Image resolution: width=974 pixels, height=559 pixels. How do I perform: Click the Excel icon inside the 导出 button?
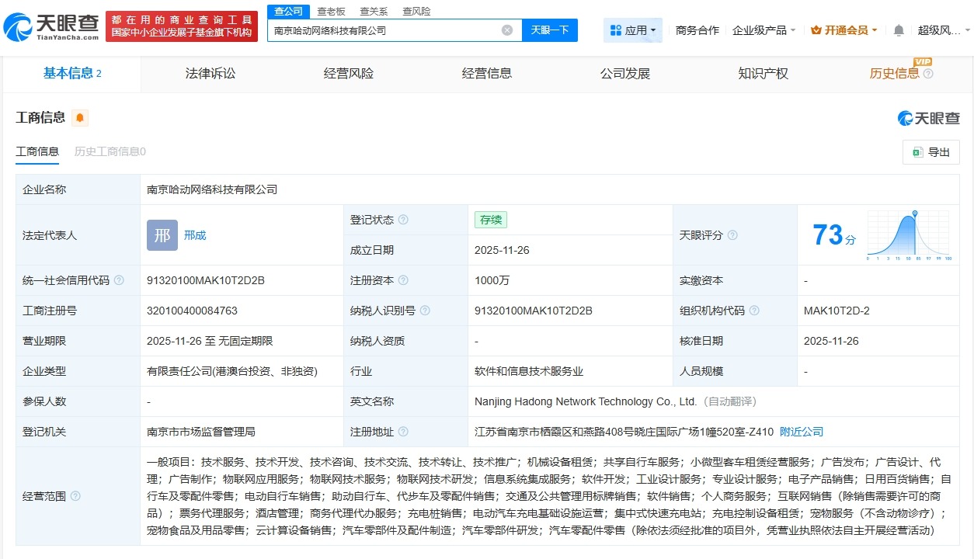pos(919,152)
